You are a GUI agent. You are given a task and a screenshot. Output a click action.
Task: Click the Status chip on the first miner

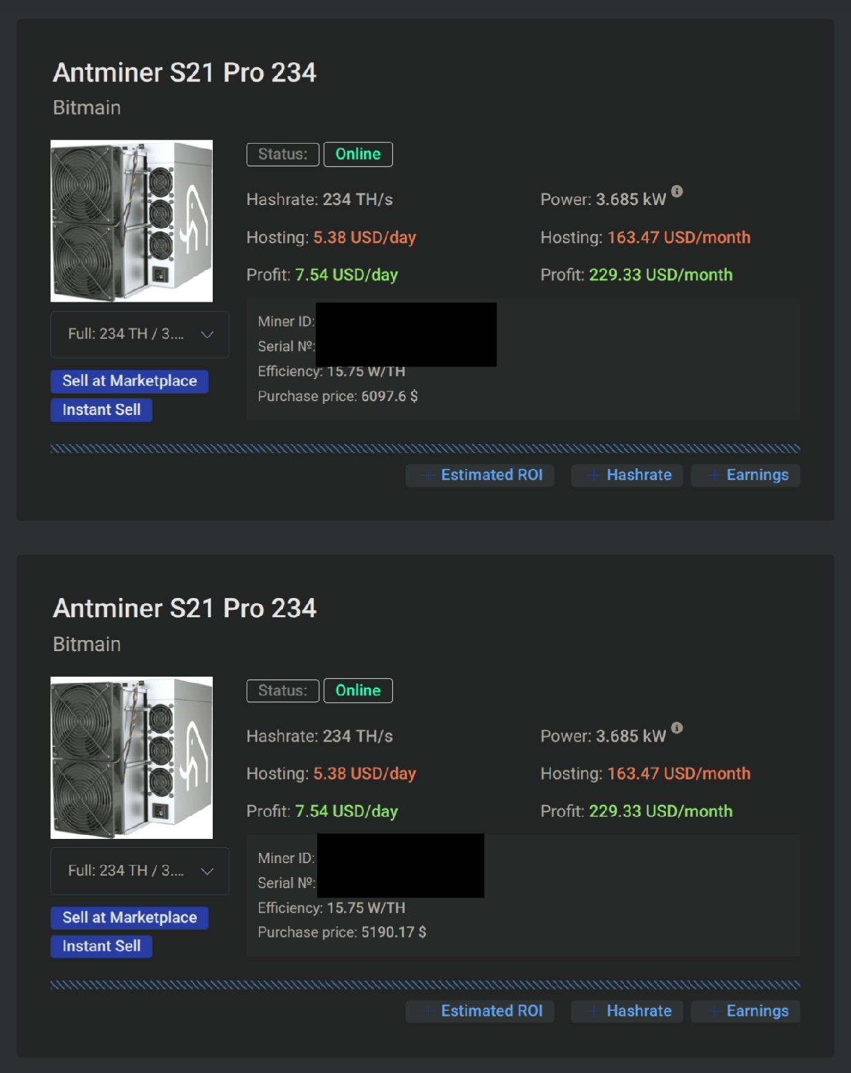pos(283,154)
